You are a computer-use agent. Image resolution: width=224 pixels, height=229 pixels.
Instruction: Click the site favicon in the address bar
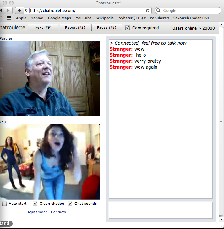(x=27, y=10)
